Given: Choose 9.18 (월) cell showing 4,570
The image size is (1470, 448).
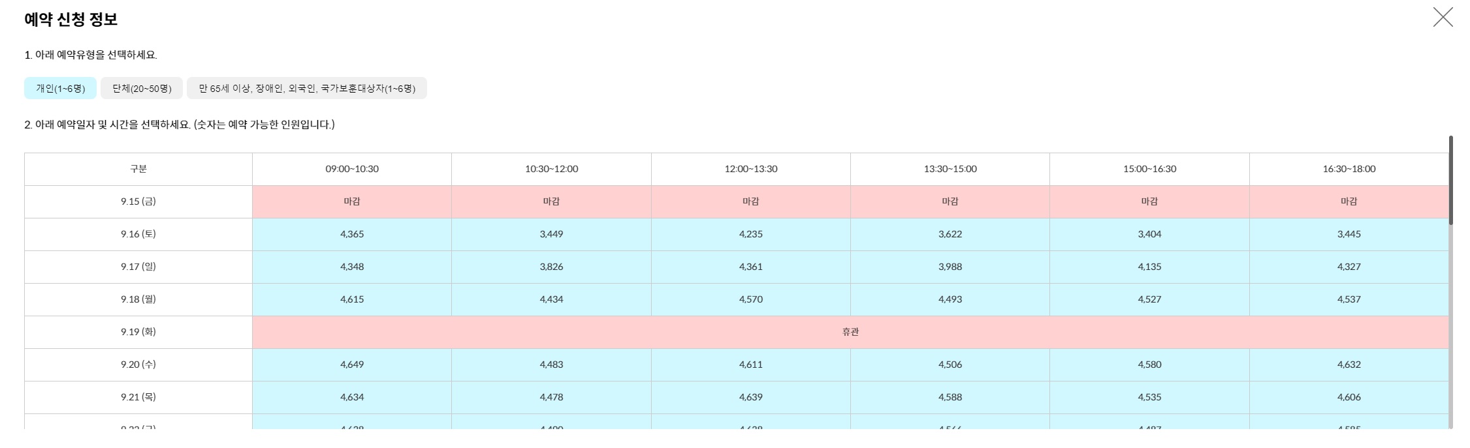Looking at the screenshot, I should [x=751, y=299].
